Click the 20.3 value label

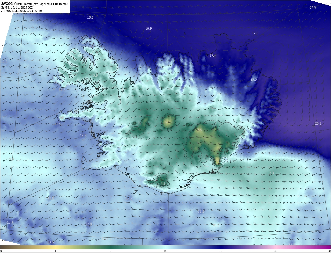pos(318,123)
